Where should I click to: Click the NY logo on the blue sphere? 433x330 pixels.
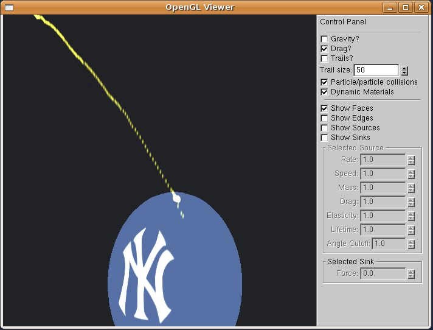146,275
